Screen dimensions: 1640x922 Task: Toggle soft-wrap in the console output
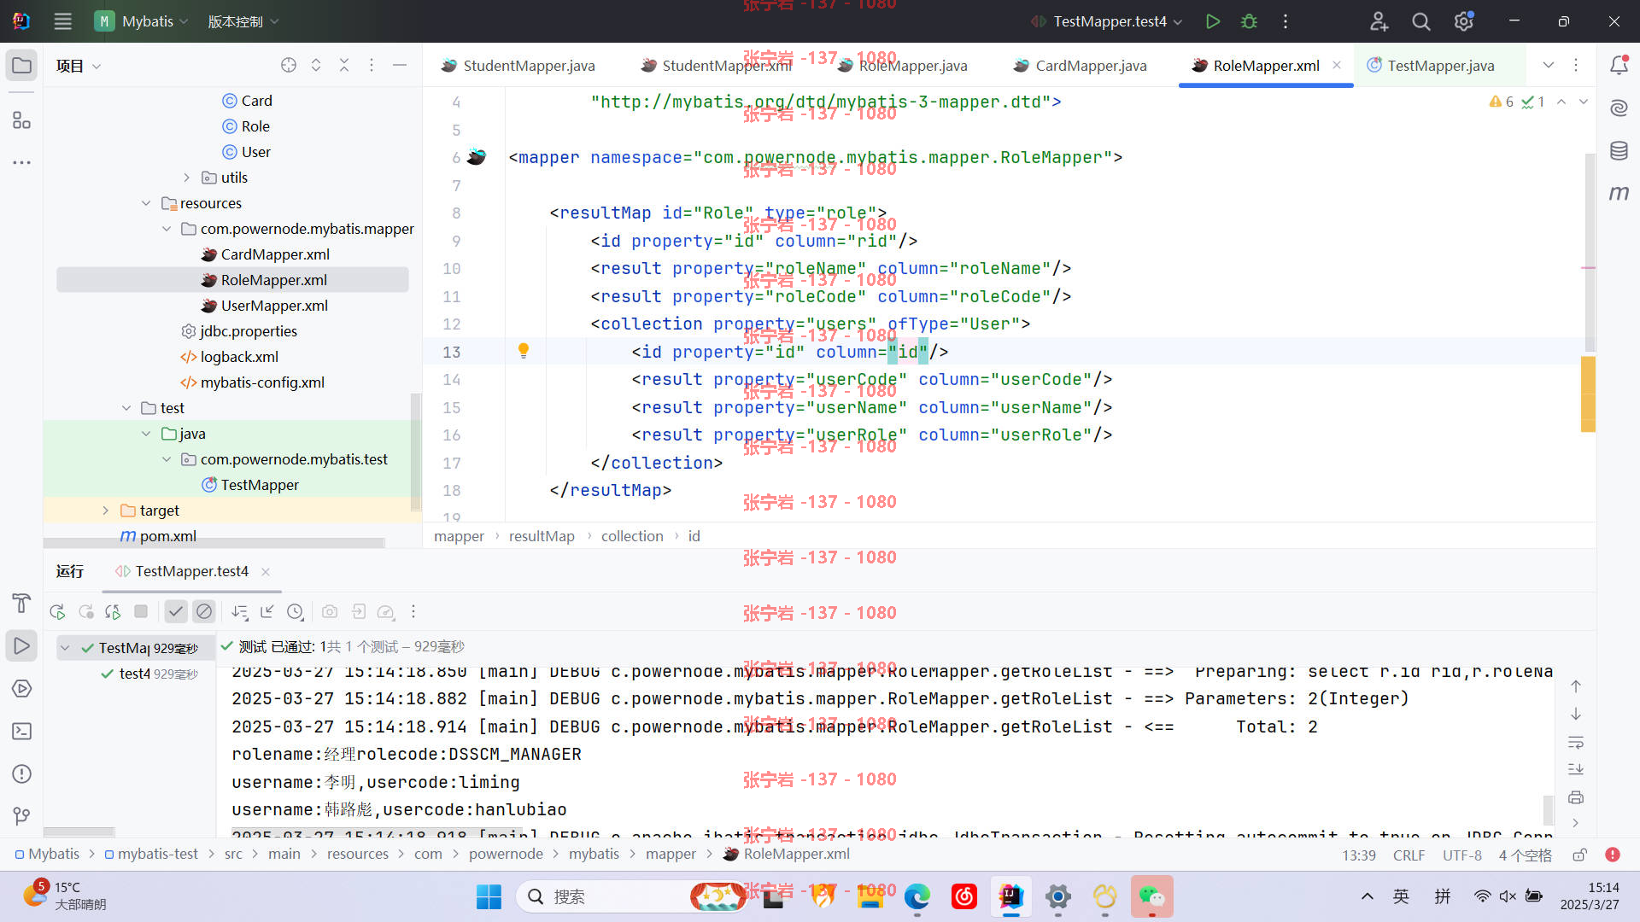click(1576, 742)
